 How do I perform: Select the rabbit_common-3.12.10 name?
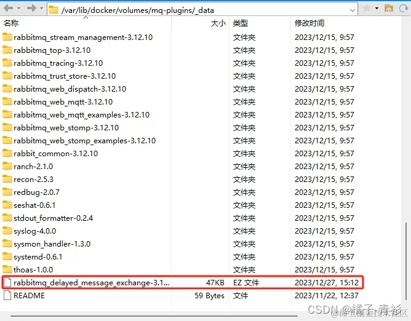pyautogui.click(x=56, y=154)
